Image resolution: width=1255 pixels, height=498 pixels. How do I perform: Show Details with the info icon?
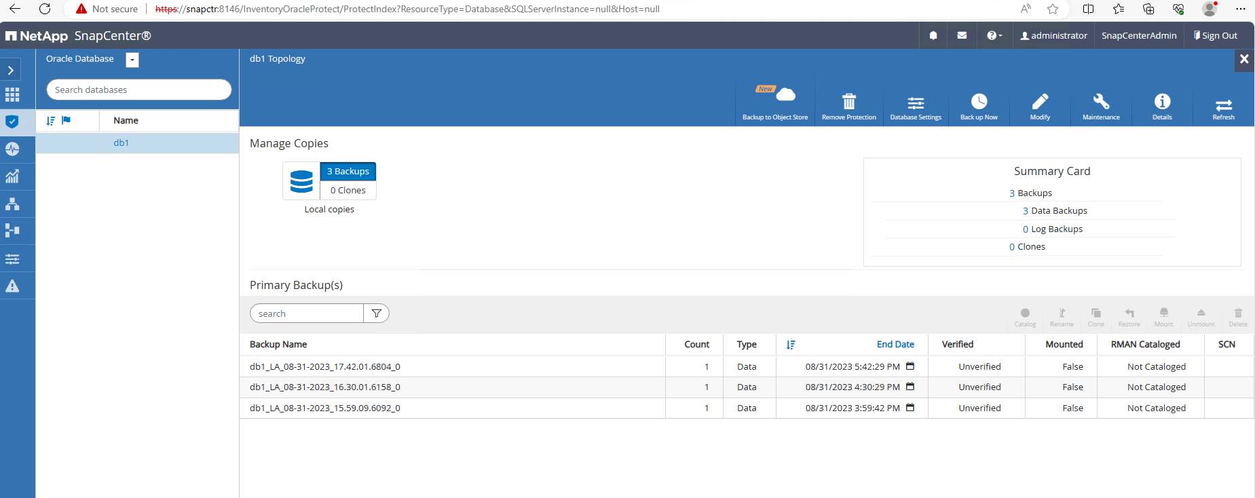[x=1162, y=102]
